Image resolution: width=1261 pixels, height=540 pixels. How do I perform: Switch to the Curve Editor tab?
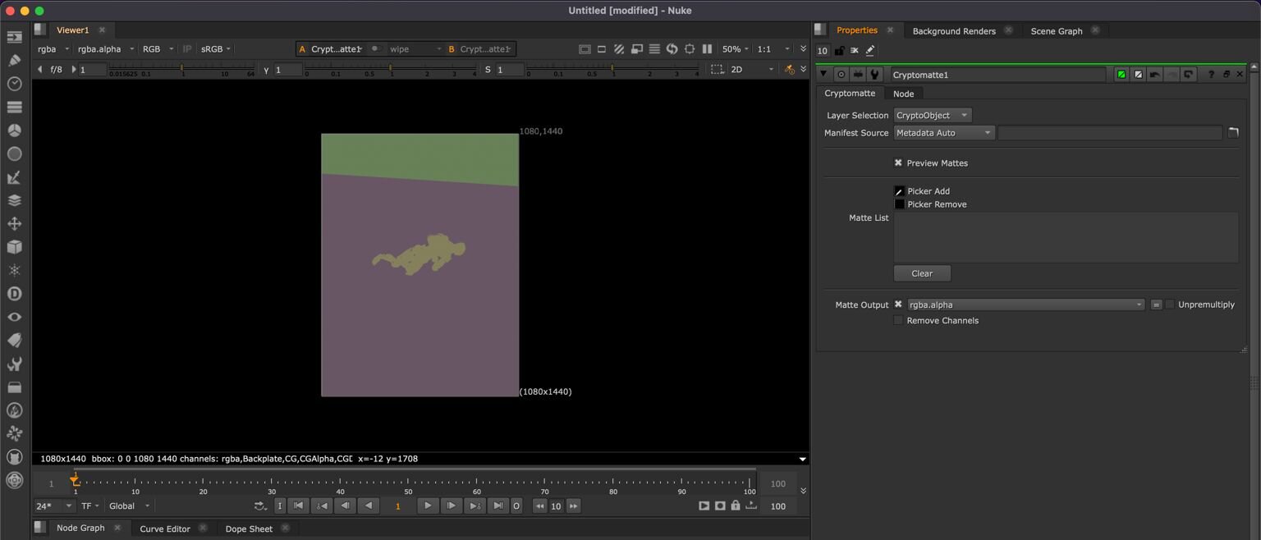(x=165, y=529)
